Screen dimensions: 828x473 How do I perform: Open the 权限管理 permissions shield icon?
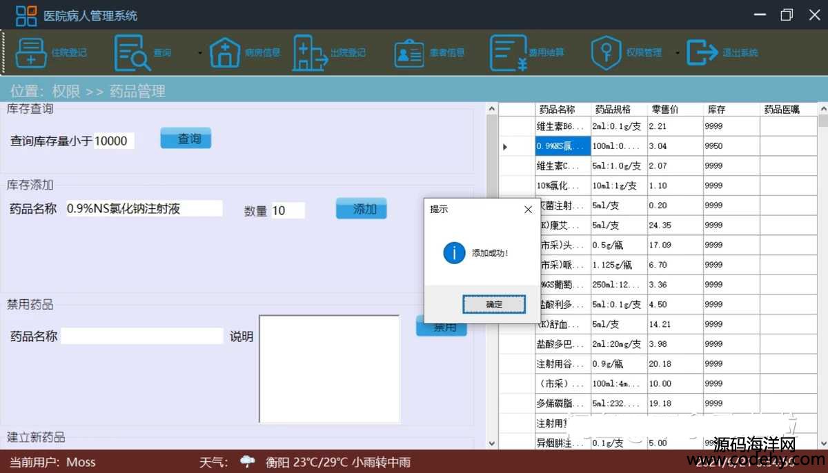tap(606, 53)
